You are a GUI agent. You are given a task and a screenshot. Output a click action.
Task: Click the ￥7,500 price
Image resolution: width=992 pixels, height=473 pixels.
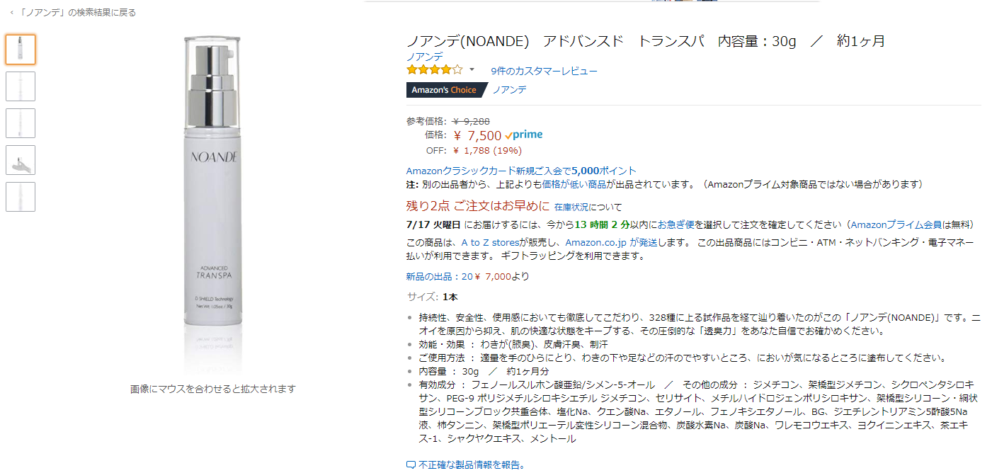[478, 135]
